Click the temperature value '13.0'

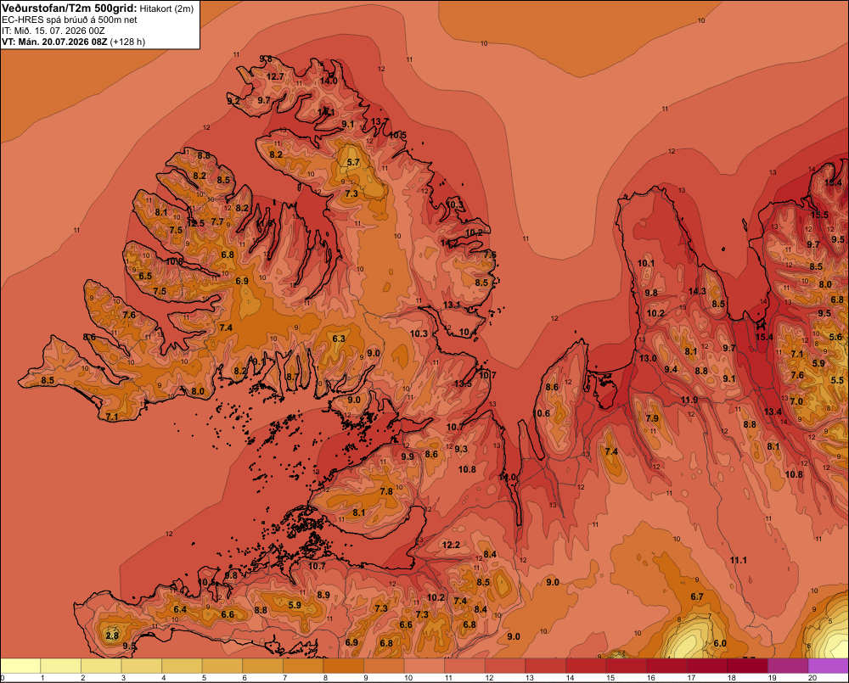(x=648, y=358)
